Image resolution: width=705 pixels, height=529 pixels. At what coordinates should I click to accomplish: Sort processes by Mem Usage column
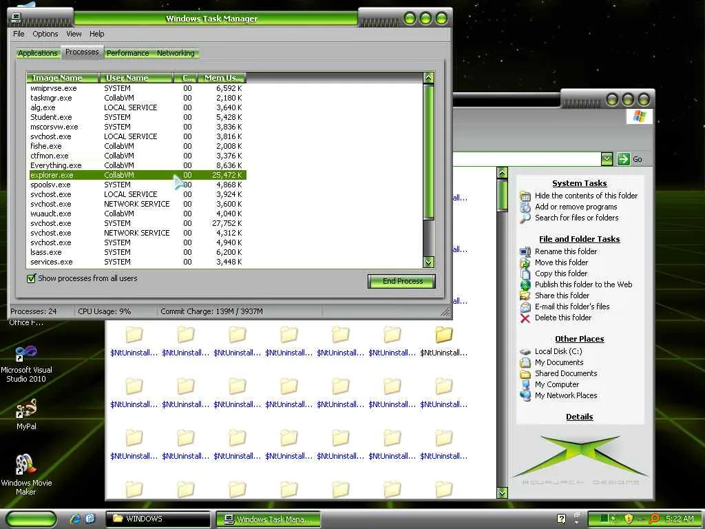coord(222,78)
